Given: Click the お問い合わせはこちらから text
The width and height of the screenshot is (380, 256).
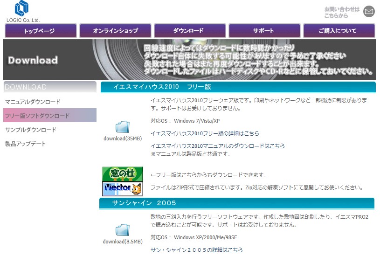Looking at the screenshot, I should pyautogui.click(x=342, y=12).
